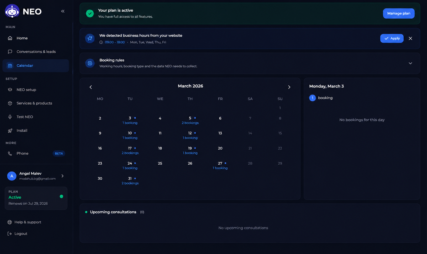Click the Booking rules gear icon
Viewport: 427px width, 254px height.
[90, 63]
